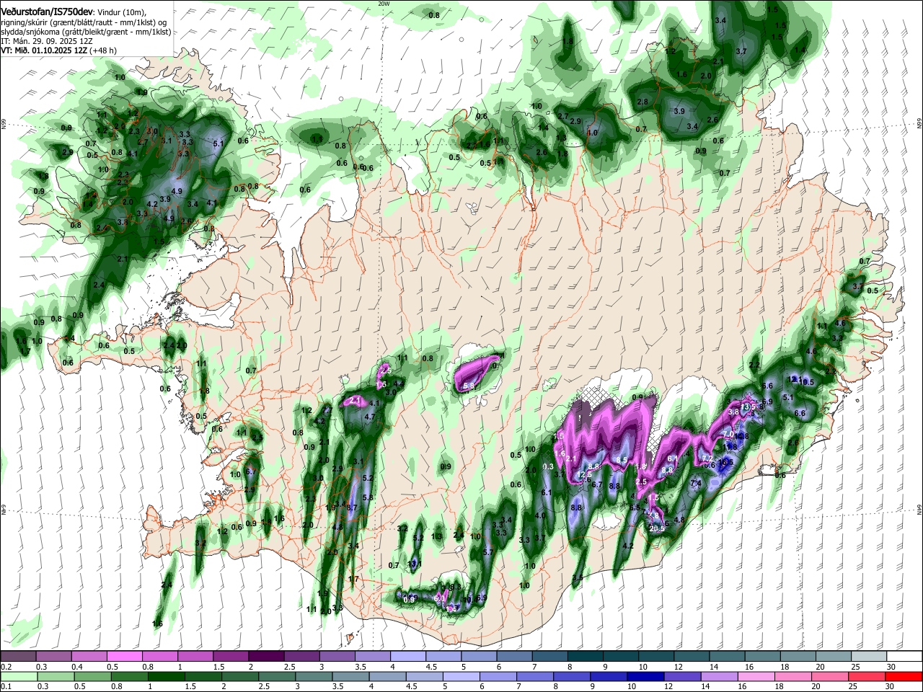Pick the navy blue rain swatch 10–12

click(x=645, y=676)
